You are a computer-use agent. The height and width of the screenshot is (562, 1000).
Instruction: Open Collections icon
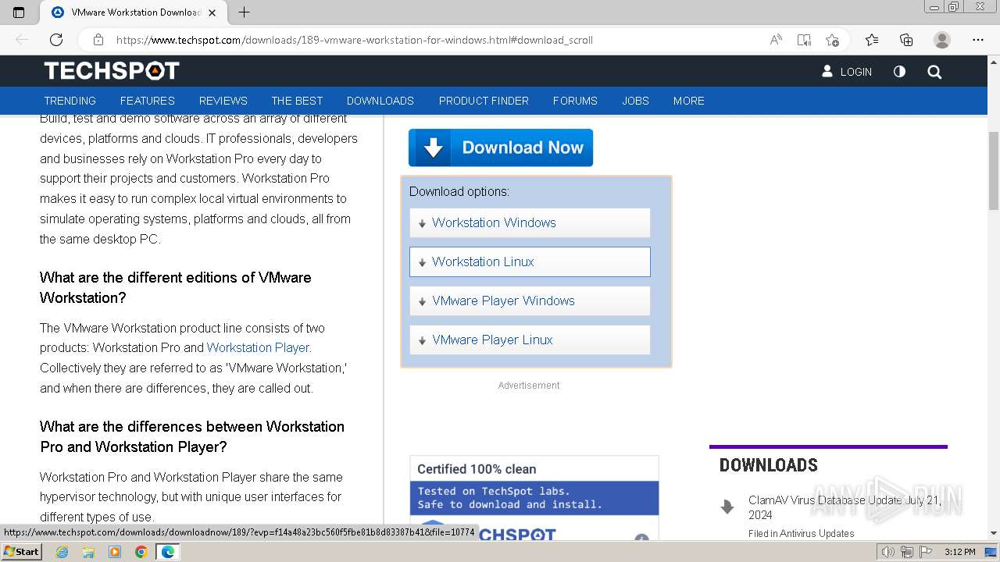pos(906,40)
